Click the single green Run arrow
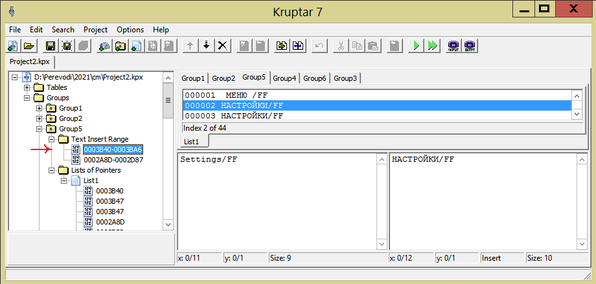Screen dimensions: 596x284 tap(416, 46)
